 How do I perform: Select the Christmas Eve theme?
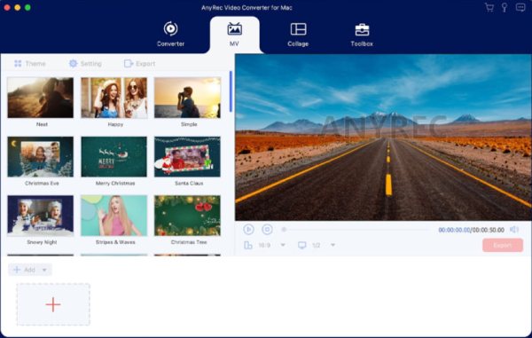click(x=41, y=156)
